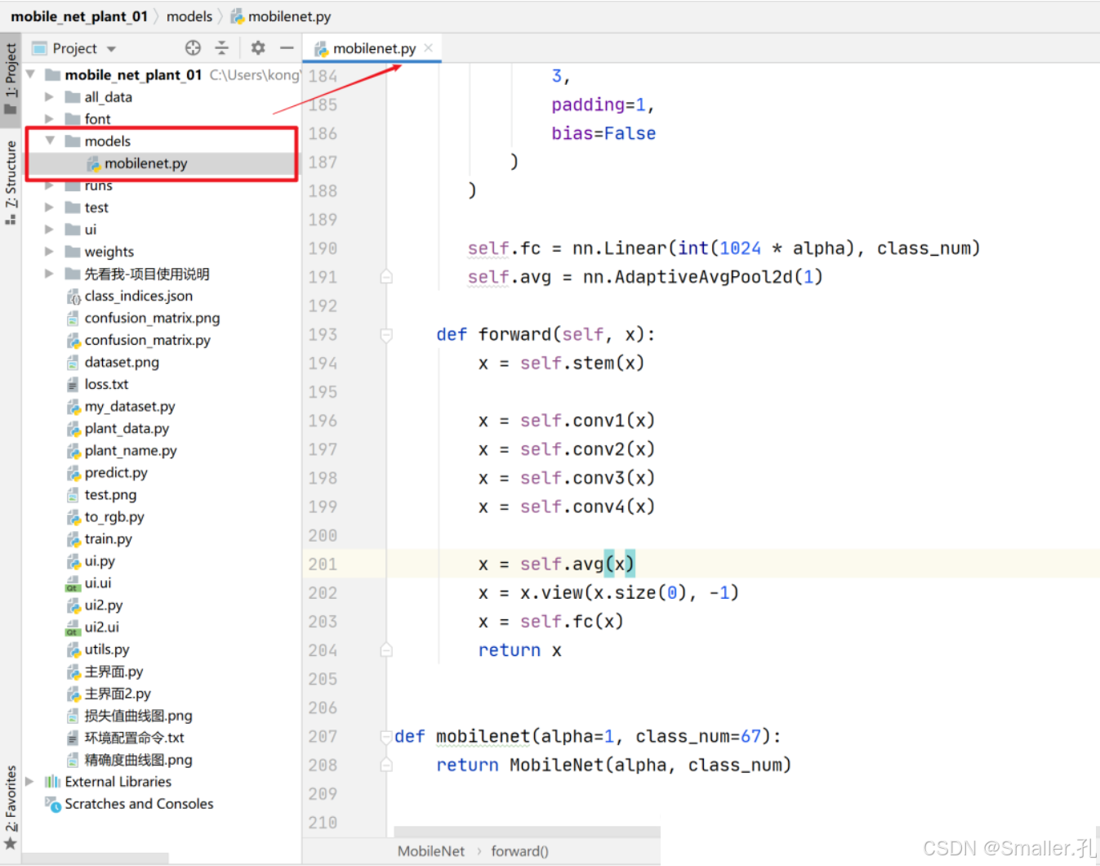Toggle fold marker at line 207 def mobilenet
Image resolution: width=1100 pixels, height=866 pixels.
click(x=386, y=736)
